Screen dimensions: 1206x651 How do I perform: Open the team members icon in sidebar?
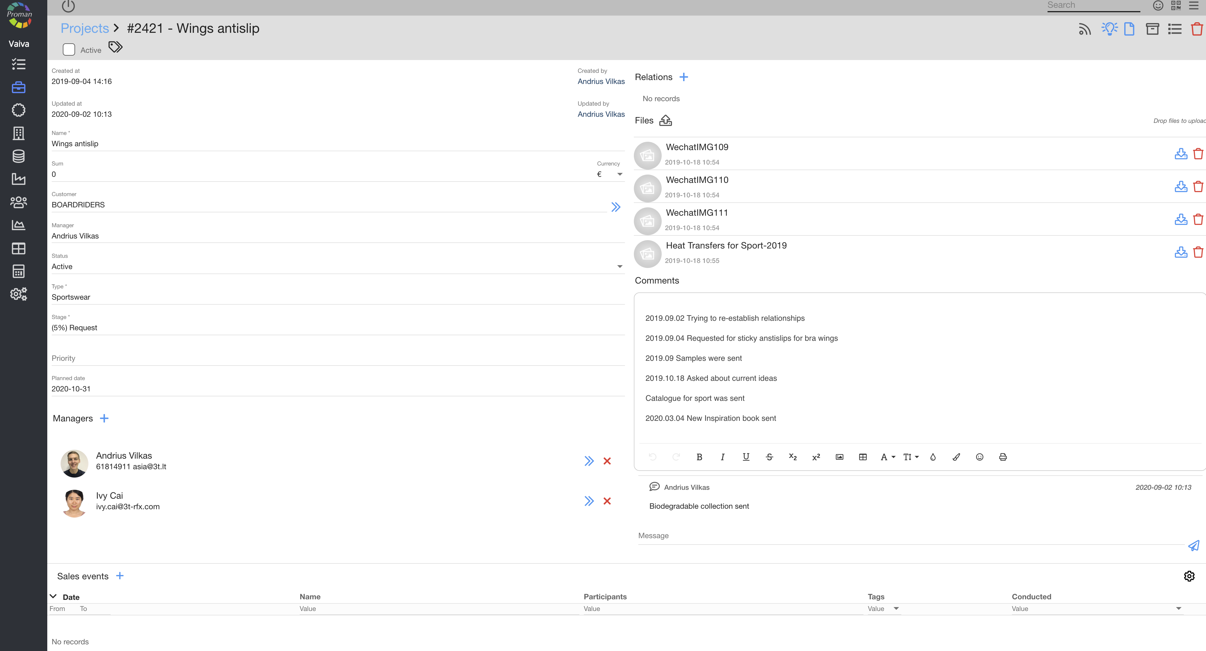point(19,202)
